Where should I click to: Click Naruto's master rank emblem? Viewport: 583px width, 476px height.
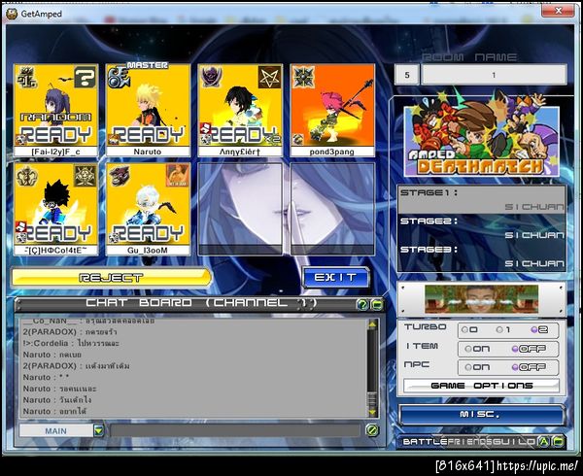(119, 78)
